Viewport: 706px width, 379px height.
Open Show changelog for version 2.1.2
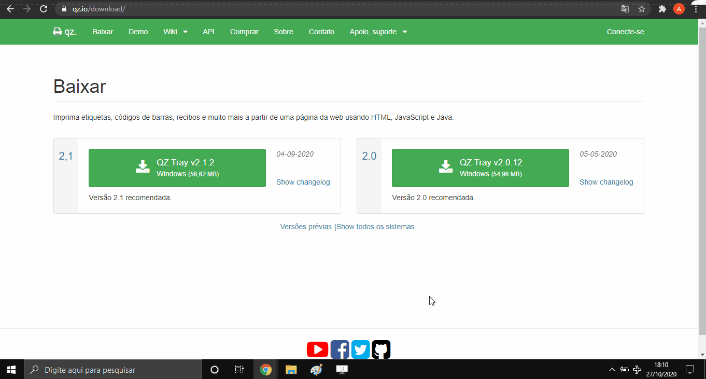coord(303,182)
